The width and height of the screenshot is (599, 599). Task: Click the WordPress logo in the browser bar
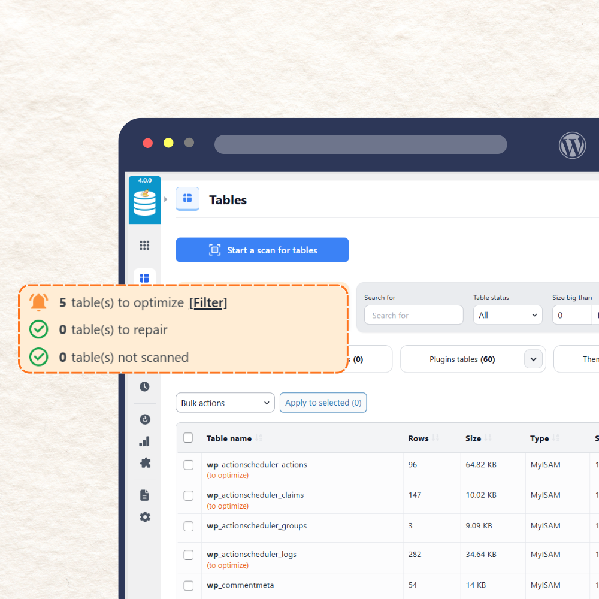572,145
